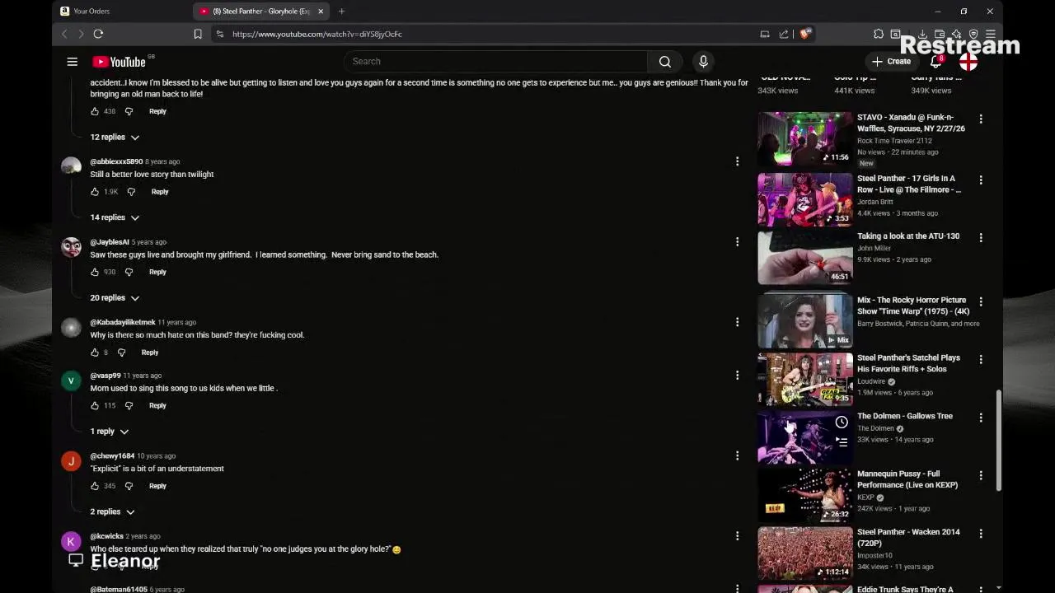Open @kcwicks channel link
Viewport: 1055px width, 593px height.
(106, 536)
